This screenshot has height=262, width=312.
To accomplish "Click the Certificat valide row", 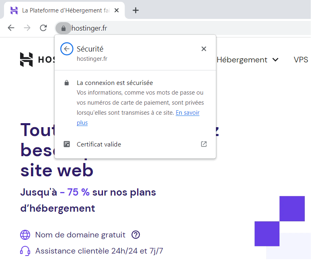I will click(135, 144).
